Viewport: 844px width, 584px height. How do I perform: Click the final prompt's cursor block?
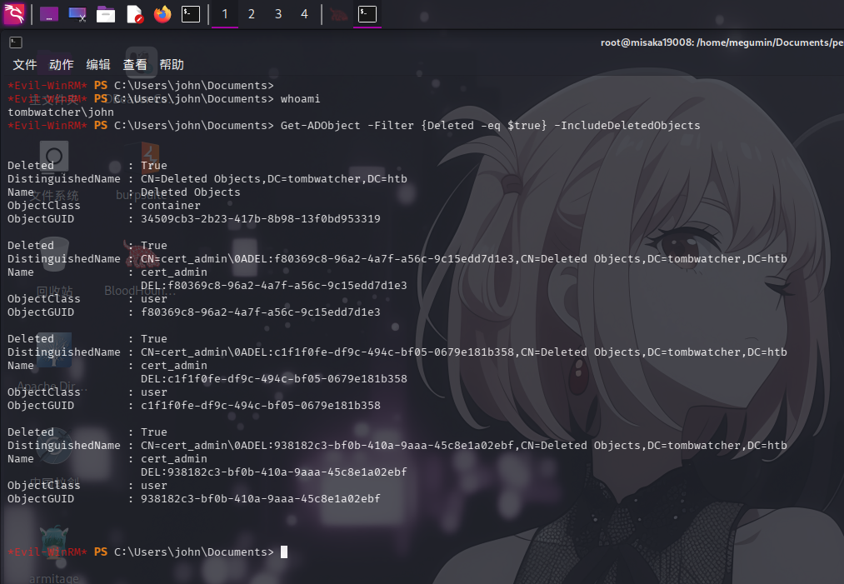point(284,552)
